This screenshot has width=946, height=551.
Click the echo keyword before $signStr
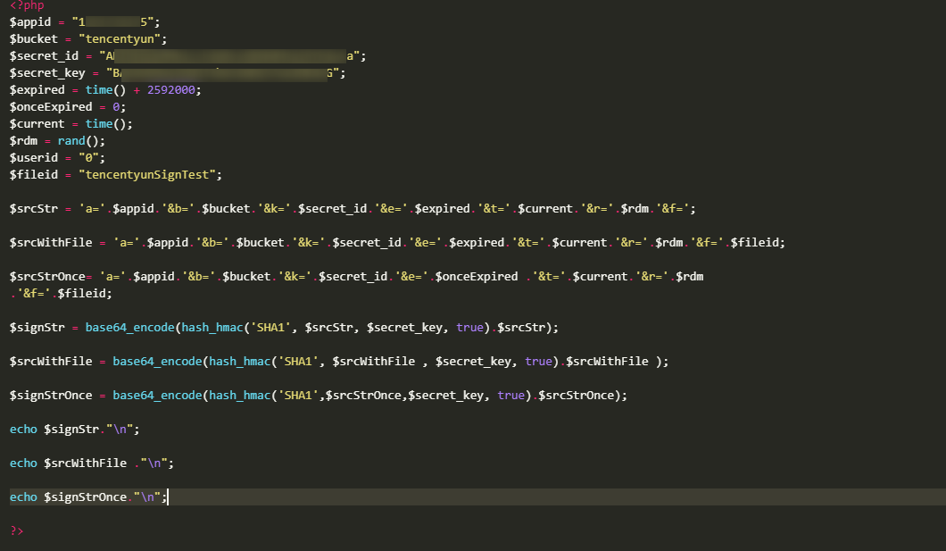pyautogui.click(x=23, y=429)
